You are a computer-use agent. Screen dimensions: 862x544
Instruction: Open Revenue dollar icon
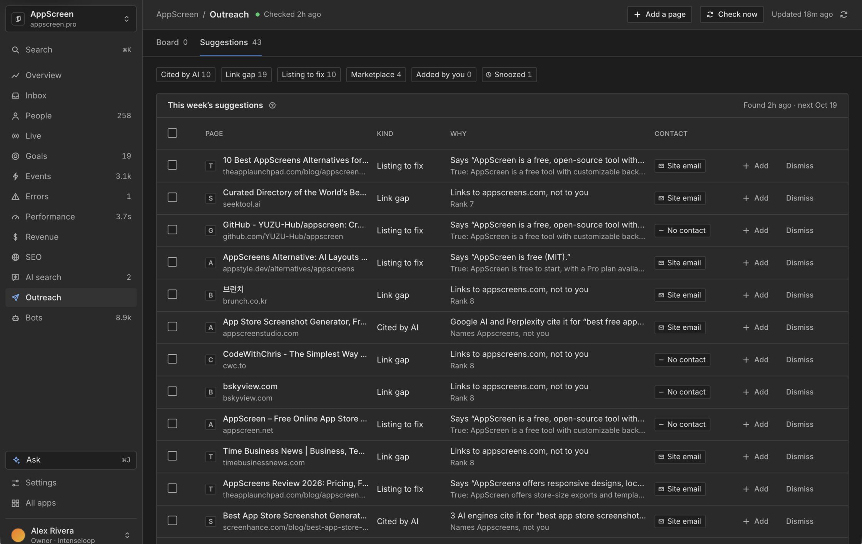pyautogui.click(x=15, y=237)
